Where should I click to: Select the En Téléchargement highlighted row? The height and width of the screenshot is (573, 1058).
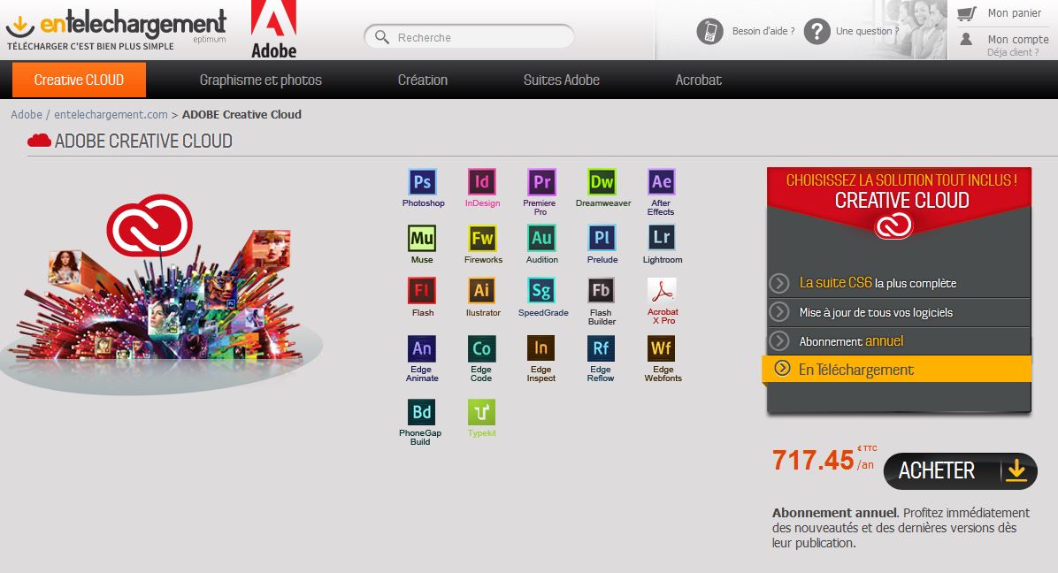[897, 370]
